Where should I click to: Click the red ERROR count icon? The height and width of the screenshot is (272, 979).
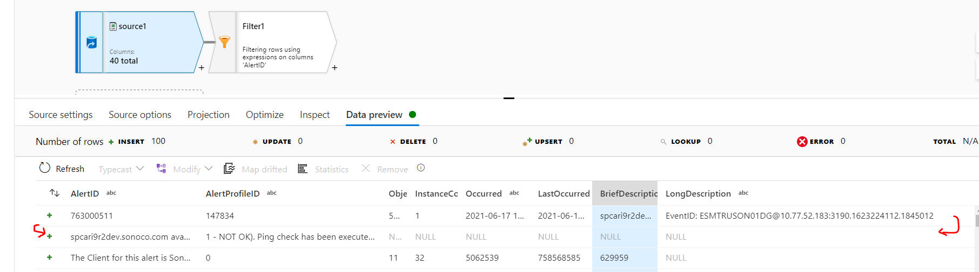[x=802, y=141]
